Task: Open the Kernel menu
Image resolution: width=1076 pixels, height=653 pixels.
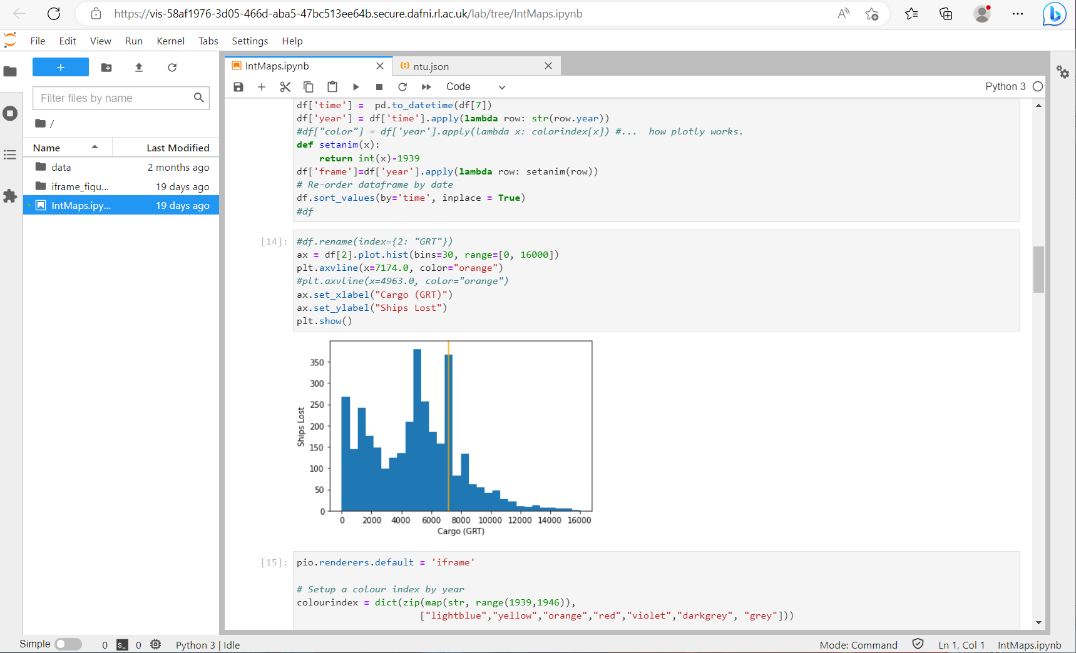Action: [x=170, y=41]
